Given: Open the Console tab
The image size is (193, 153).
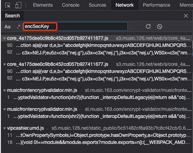Looking at the screenshot, I should pyautogui.click(x=70, y=5).
